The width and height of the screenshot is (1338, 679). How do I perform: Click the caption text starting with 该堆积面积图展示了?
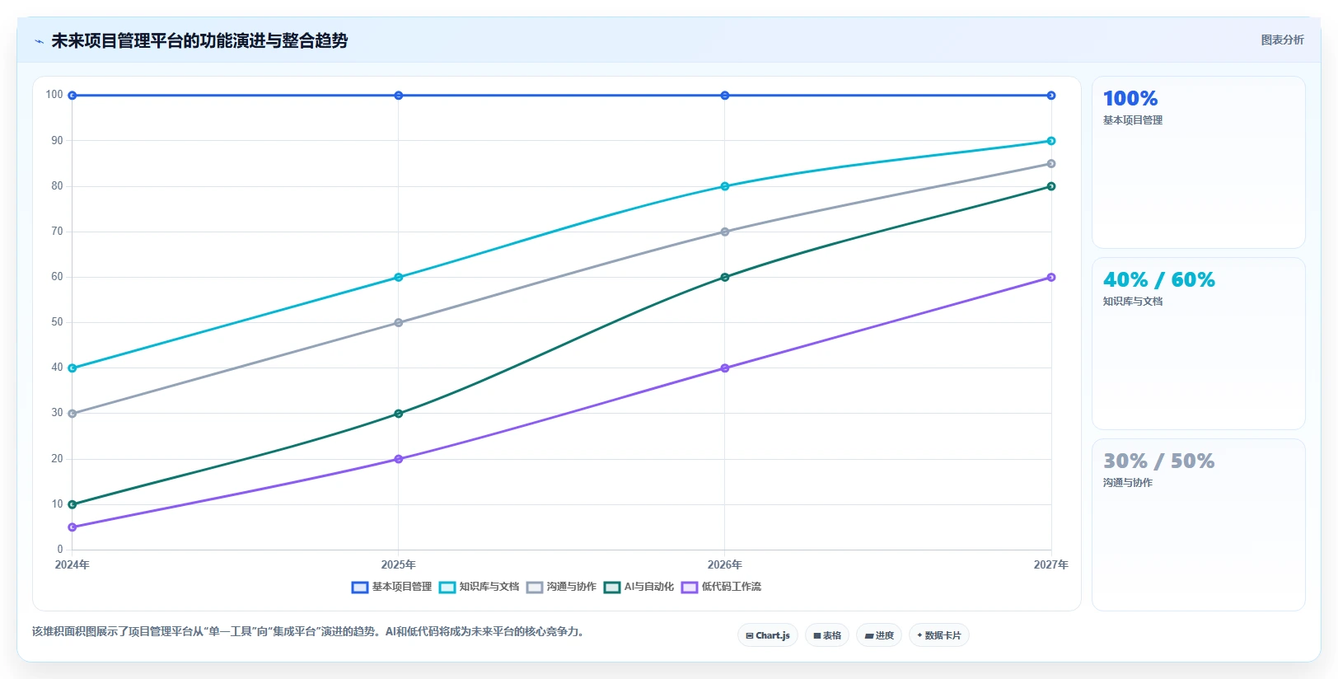click(309, 632)
